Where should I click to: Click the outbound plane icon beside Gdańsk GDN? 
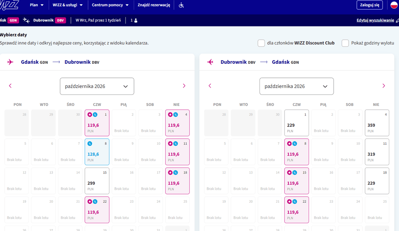pos(10,62)
